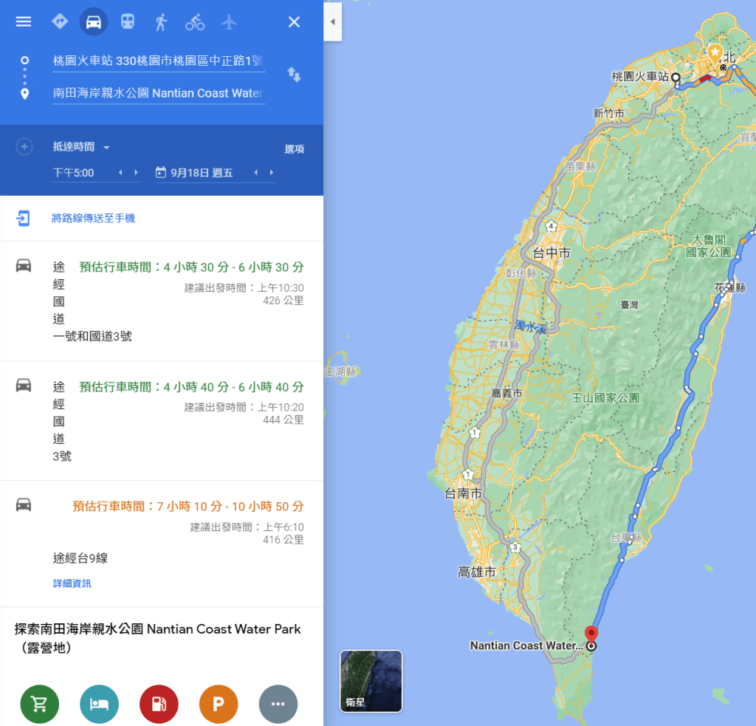Select the walking travel mode icon

pyautogui.click(x=161, y=21)
